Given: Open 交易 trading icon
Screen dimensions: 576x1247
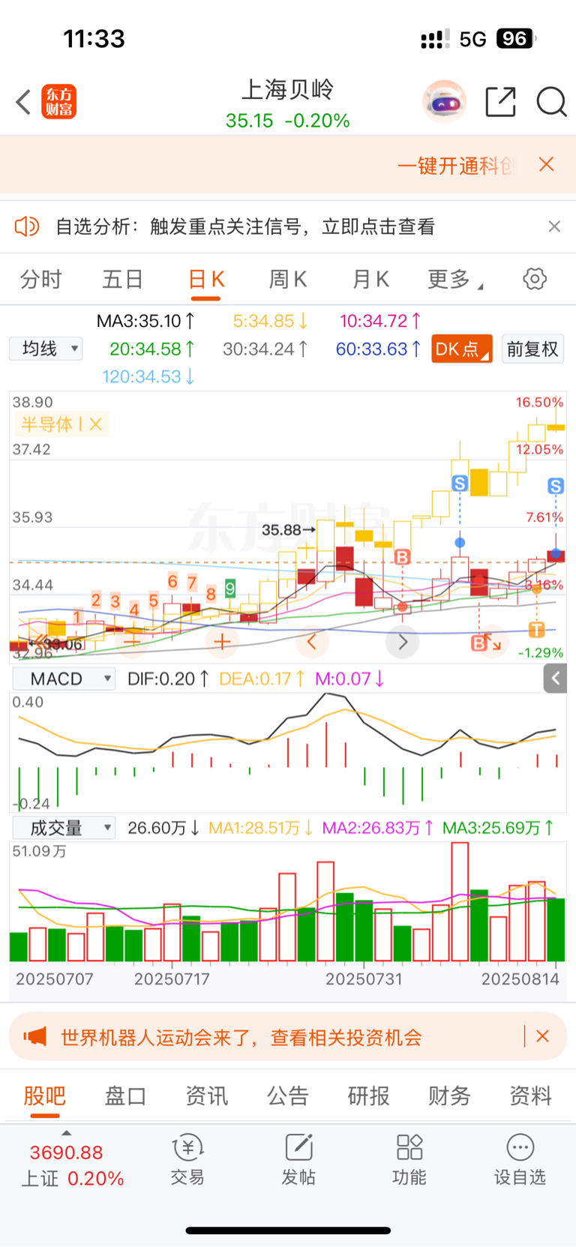Looking at the screenshot, I should (x=187, y=1159).
